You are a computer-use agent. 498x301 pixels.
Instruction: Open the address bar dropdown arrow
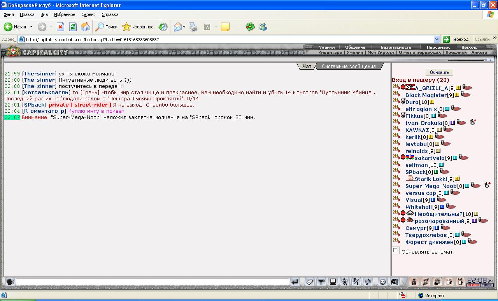click(437, 39)
